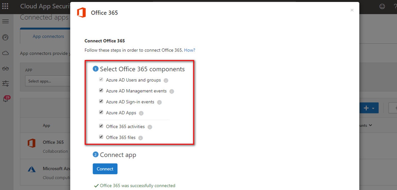397x190 pixels.
Task: Expand the plus add-app dropdown button
Action: click(369, 108)
